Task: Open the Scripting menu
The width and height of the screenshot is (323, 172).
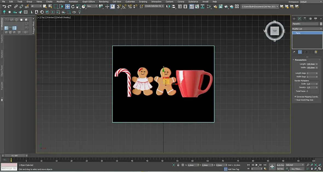Action: click(x=143, y=2)
